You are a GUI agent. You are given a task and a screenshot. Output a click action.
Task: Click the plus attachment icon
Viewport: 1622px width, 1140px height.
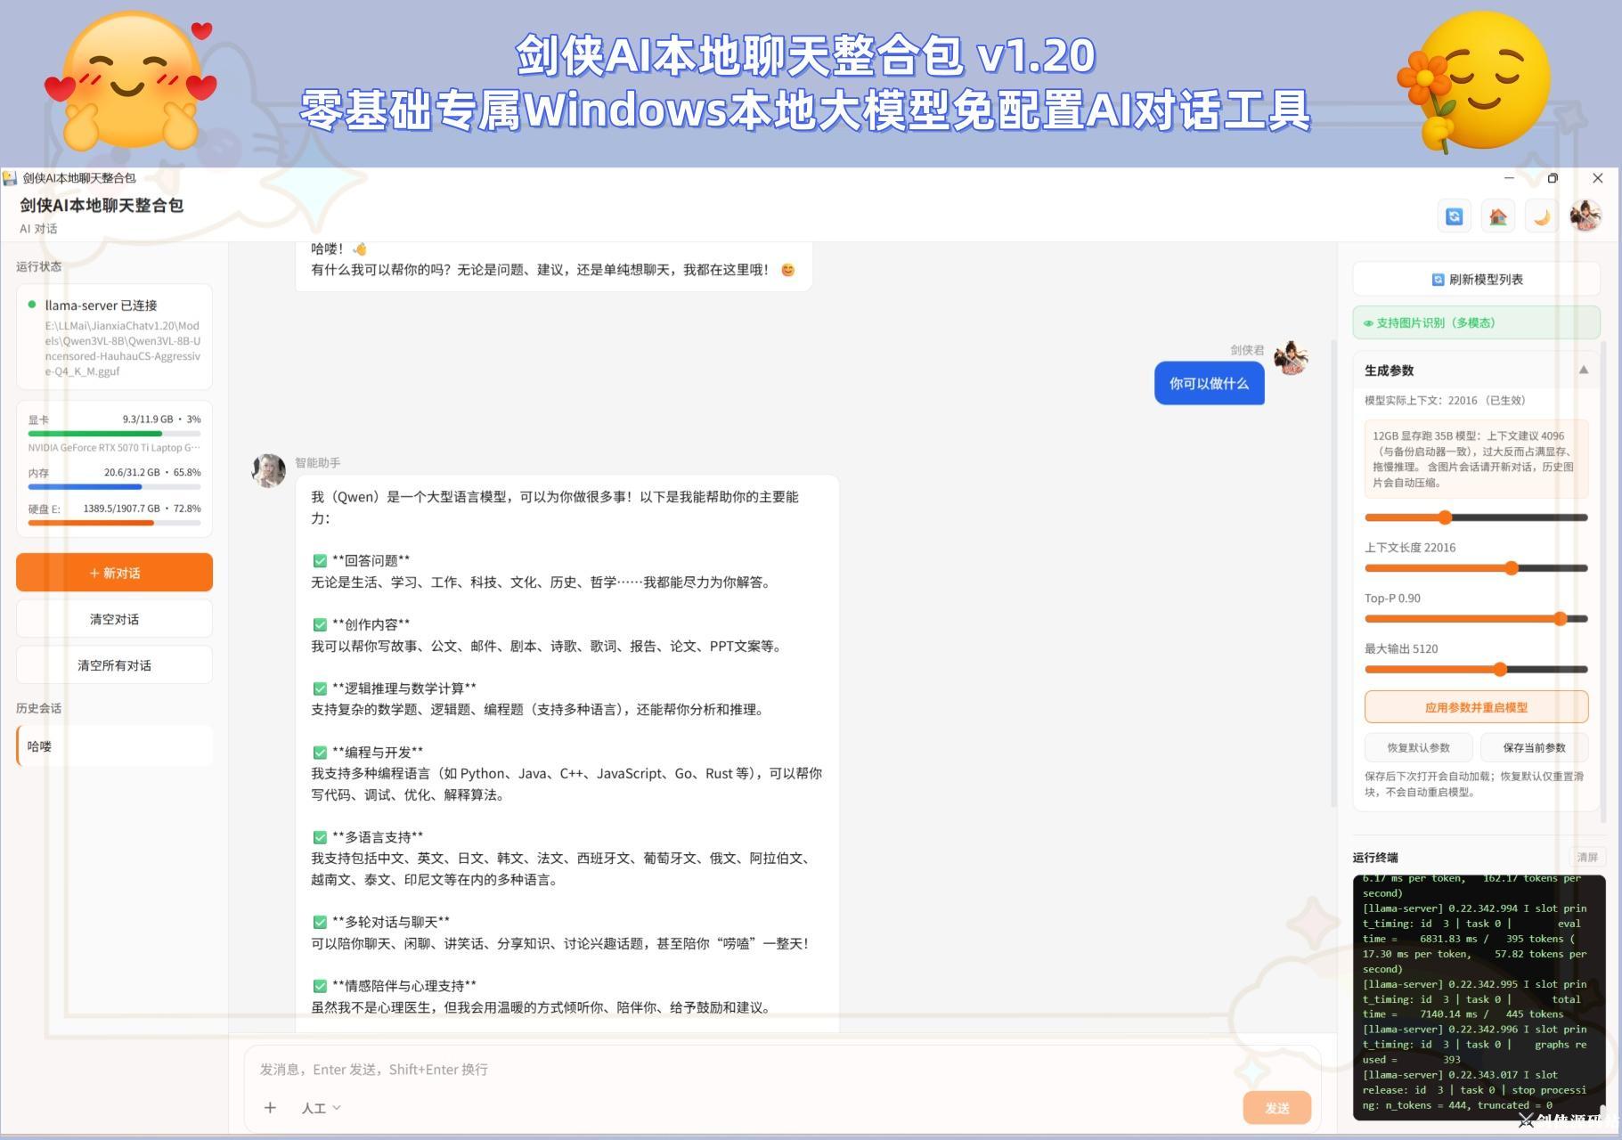[270, 1107]
